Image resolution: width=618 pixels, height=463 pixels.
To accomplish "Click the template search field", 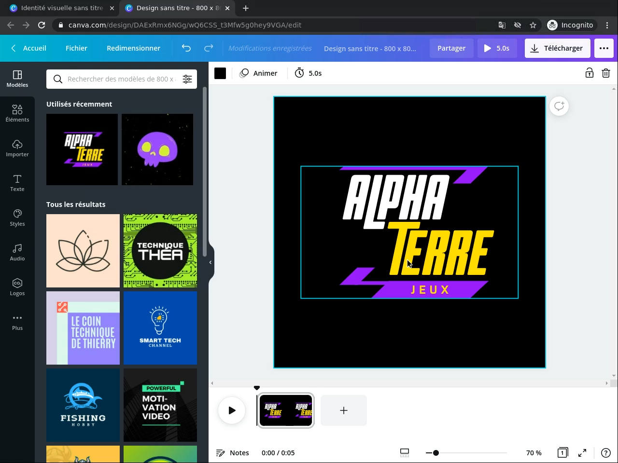I will pos(121,79).
